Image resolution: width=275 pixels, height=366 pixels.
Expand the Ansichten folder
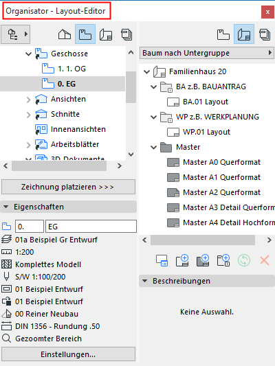click(x=28, y=100)
